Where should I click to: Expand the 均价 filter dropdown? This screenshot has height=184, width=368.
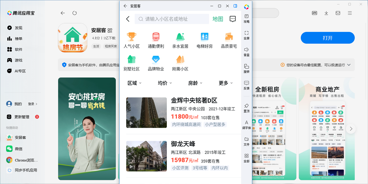(x=165, y=83)
